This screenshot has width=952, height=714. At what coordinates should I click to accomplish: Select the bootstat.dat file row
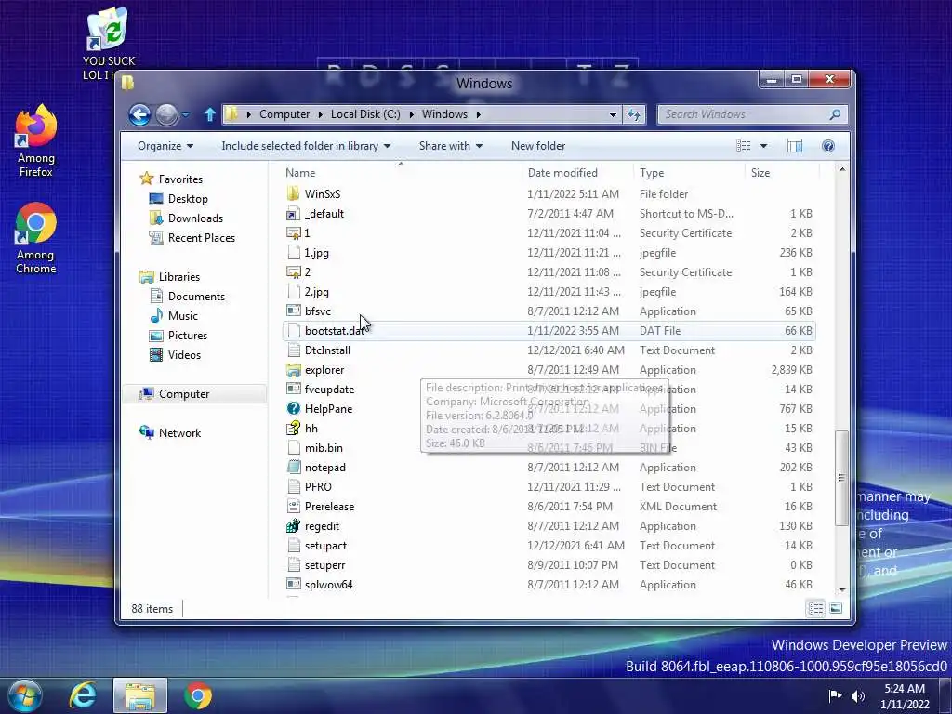(x=549, y=330)
